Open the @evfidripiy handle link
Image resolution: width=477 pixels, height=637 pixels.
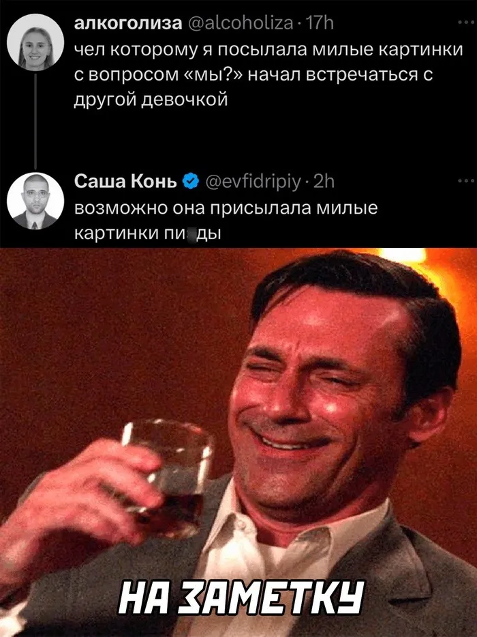click(253, 182)
